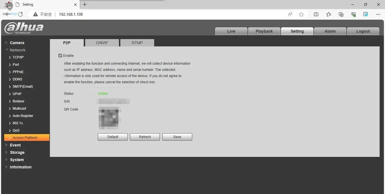Switch to the RTMP tab
The image size is (385, 194).
[x=137, y=43]
